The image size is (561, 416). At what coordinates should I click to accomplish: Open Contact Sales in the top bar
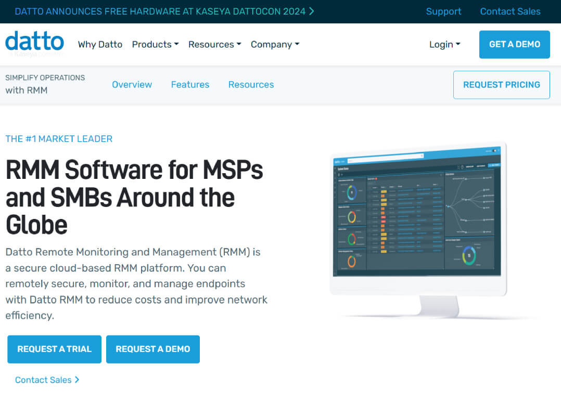pos(510,11)
